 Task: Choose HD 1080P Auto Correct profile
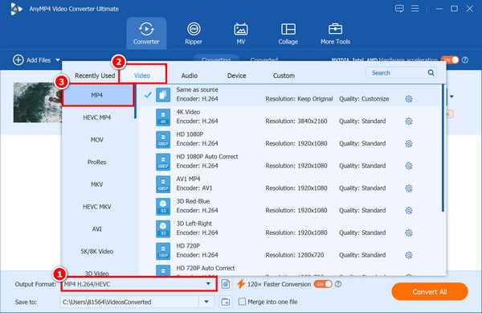289,162
